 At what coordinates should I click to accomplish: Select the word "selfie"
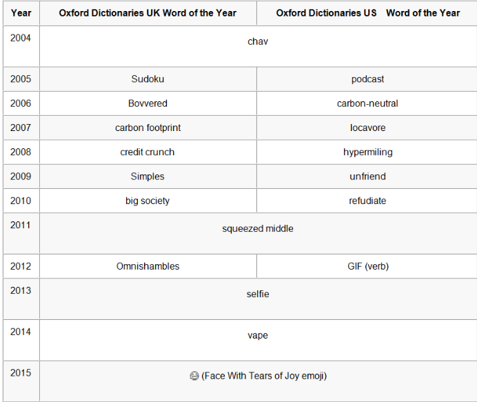(257, 294)
